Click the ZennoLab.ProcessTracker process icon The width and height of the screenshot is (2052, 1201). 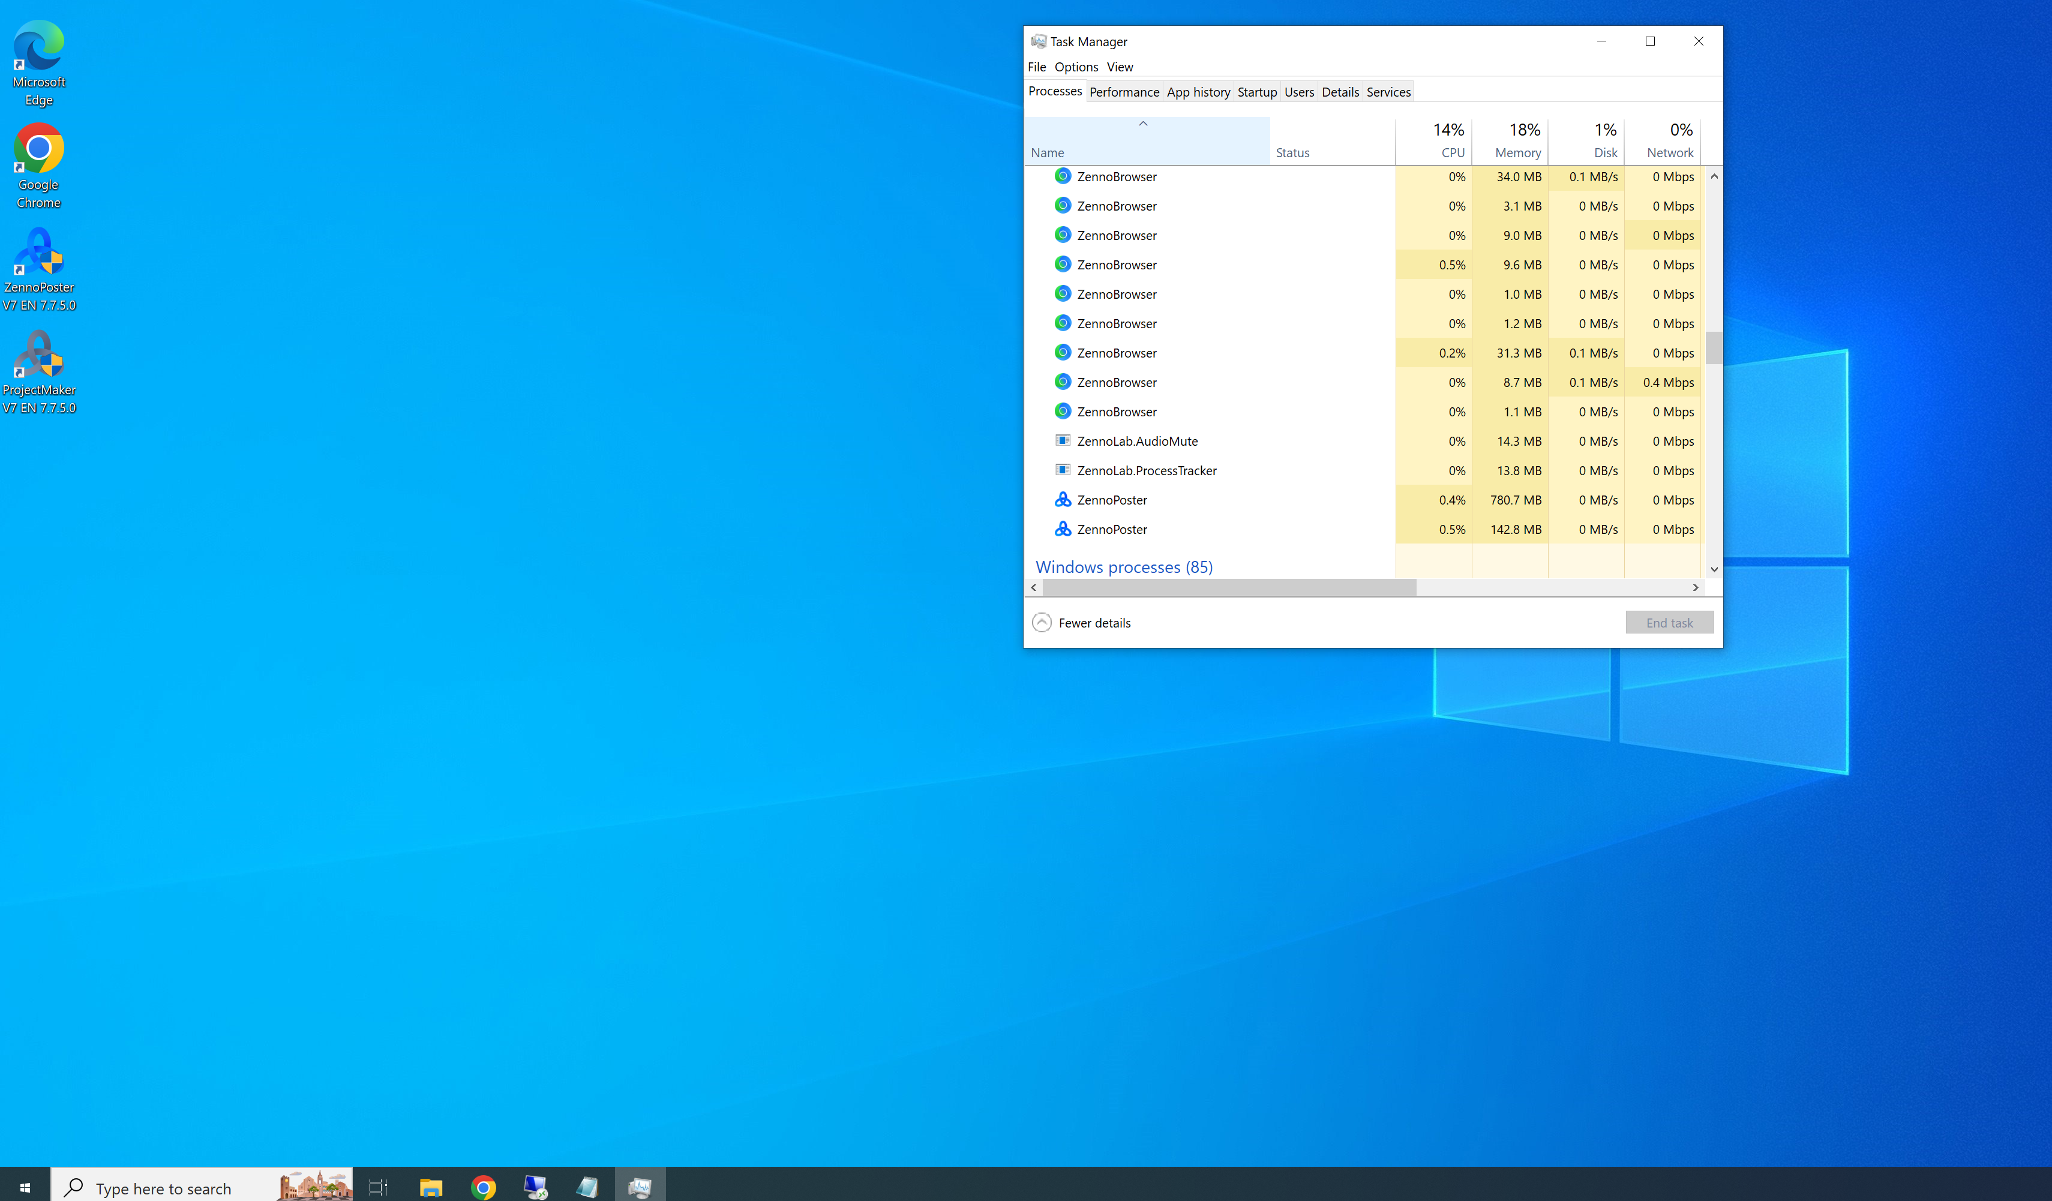(x=1063, y=470)
